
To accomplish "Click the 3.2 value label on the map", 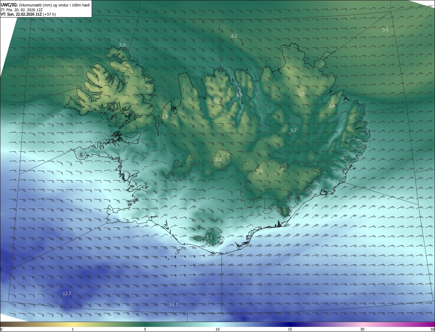I will pos(218,159).
